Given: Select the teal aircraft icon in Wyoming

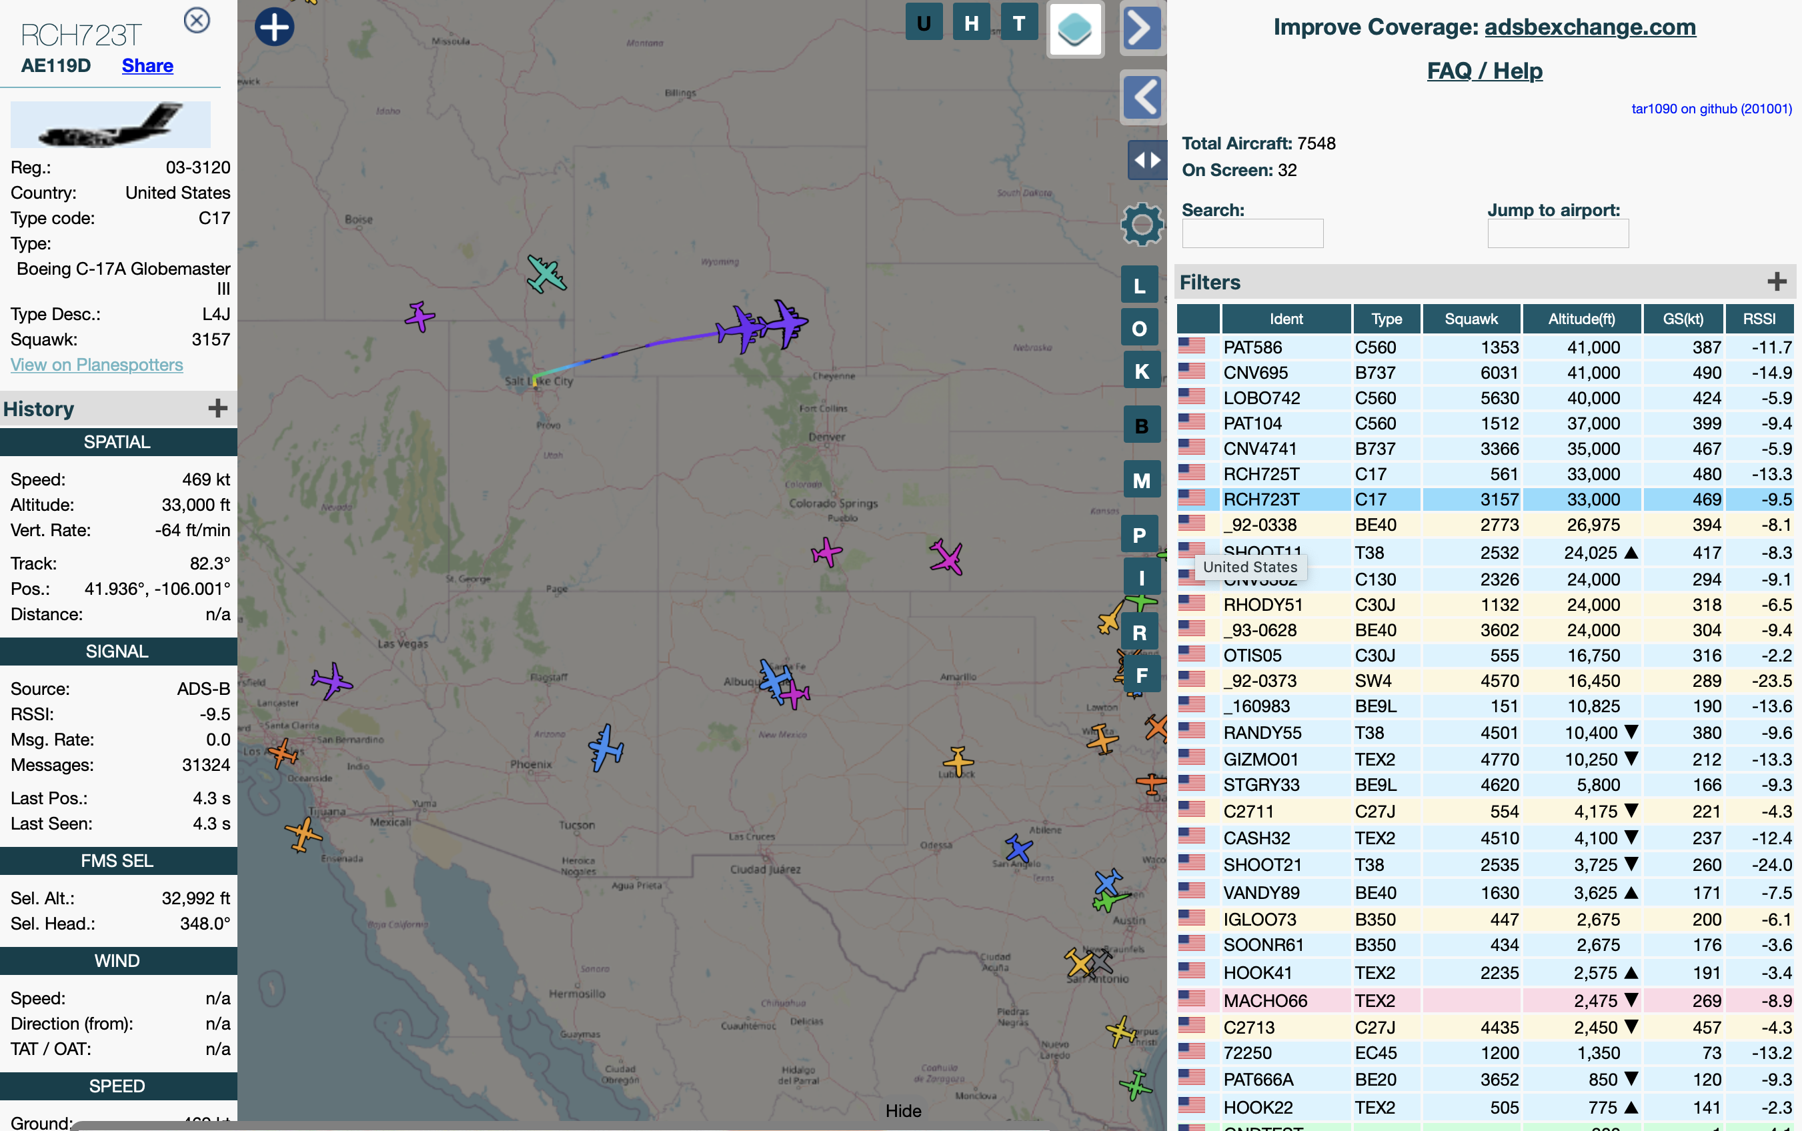Looking at the screenshot, I should [546, 274].
